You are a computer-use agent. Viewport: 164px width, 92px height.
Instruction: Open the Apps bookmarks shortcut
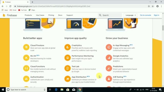pos(5,10)
